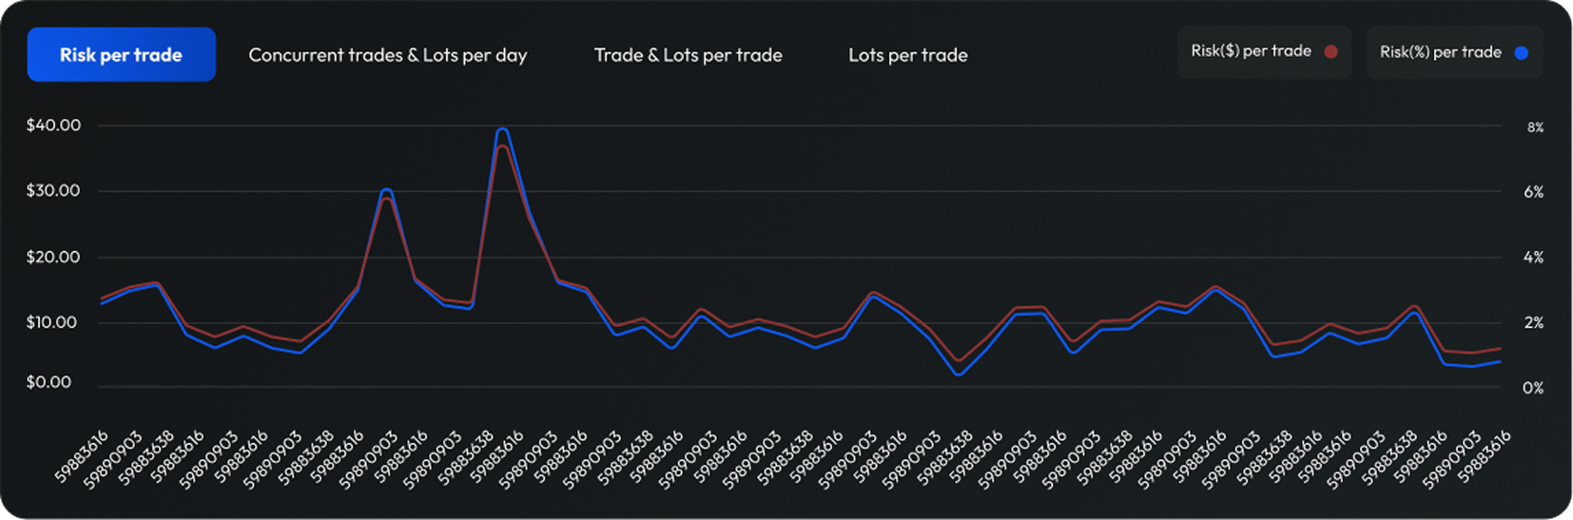Click the 4% right axis label
The width and height of the screenshot is (1573, 520).
point(1533,258)
